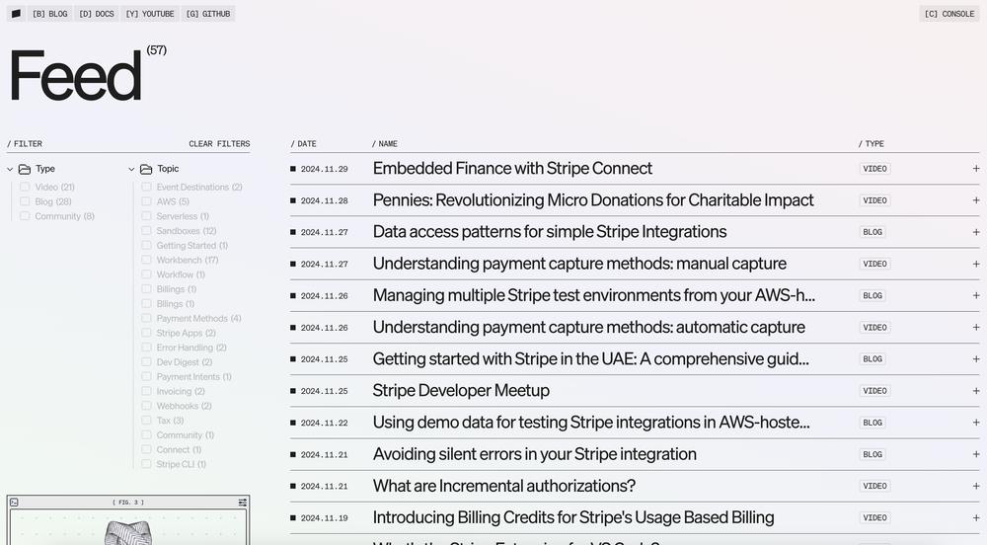Enable the Event Destinations (2) topic filter
The width and height of the screenshot is (987, 545).
click(x=146, y=187)
